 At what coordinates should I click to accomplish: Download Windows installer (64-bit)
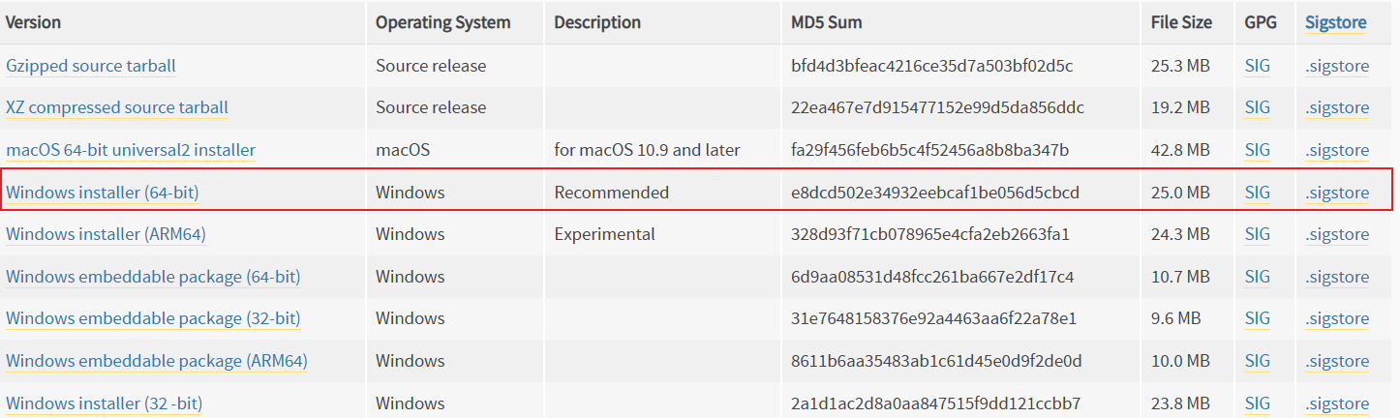tap(103, 193)
